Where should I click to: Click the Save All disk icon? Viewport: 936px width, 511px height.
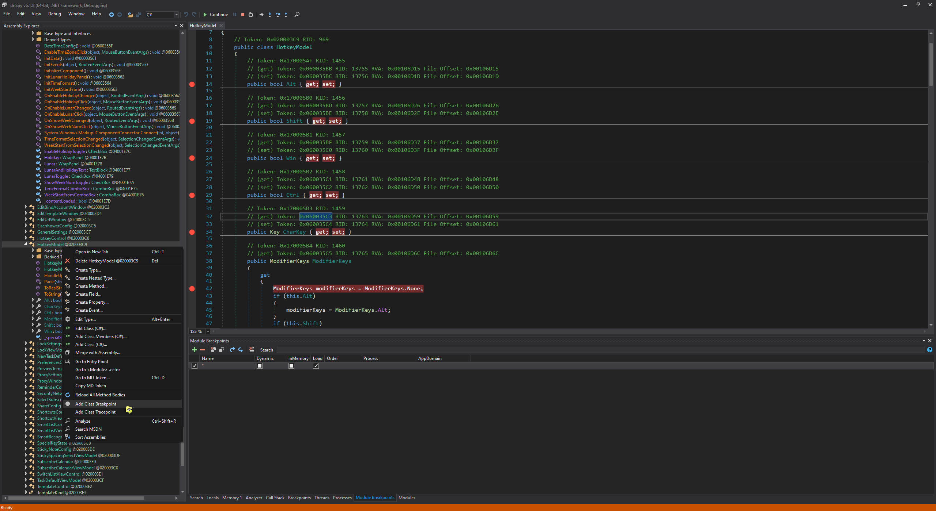(139, 15)
